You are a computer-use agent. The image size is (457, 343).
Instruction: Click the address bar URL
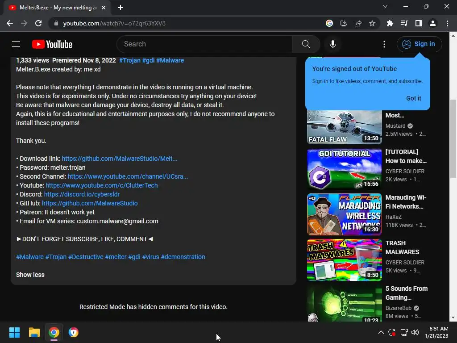click(x=114, y=23)
